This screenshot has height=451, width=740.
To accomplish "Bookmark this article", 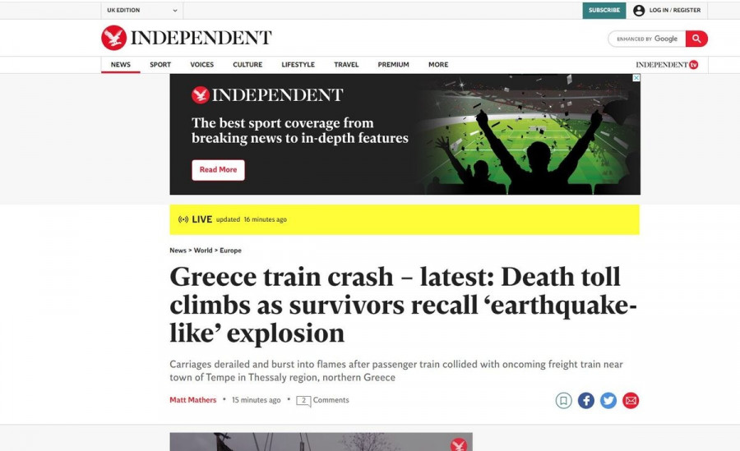I will pyautogui.click(x=563, y=401).
